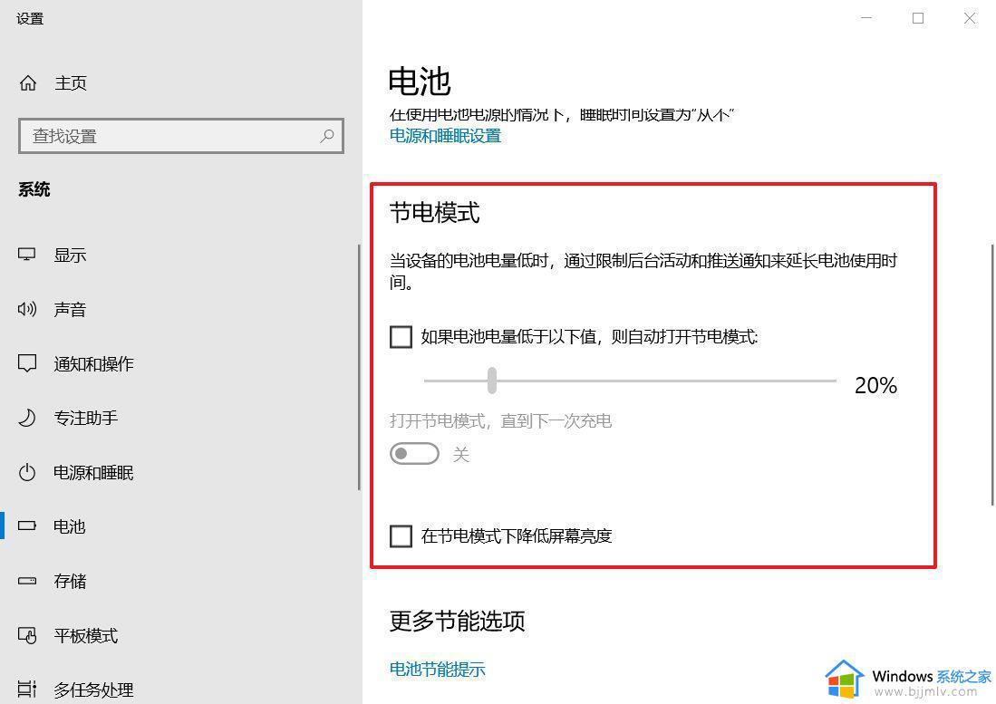This screenshot has height=704, width=996.
Task: Click the Notifications (通知和操作) speech bubble icon
Action: pos(26,363)
